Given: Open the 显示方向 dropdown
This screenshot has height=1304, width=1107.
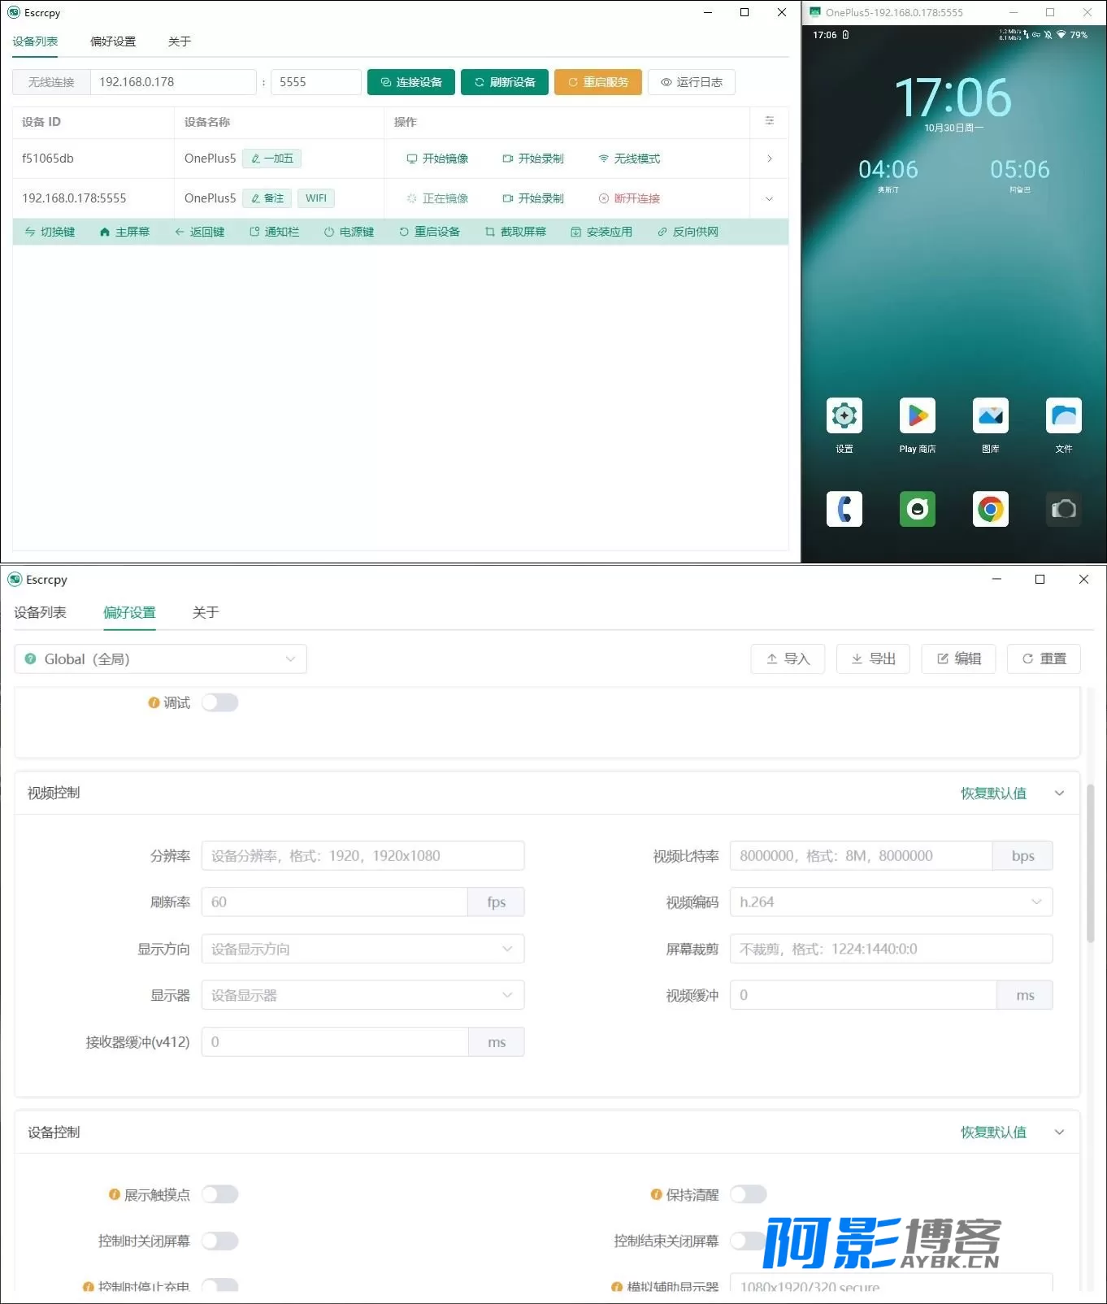Looking at the screenshot, I should (362, 949).
